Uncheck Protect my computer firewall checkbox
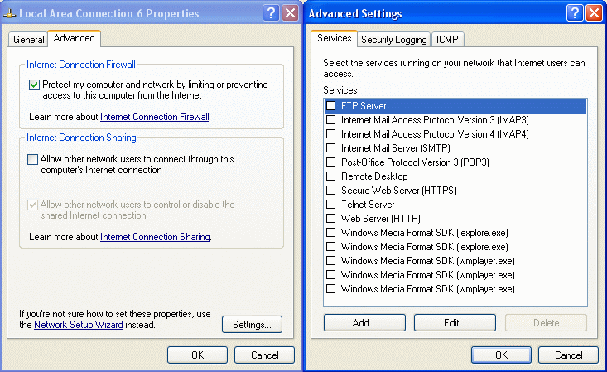The width and height of the screenshot is (607, 372). 34,85
